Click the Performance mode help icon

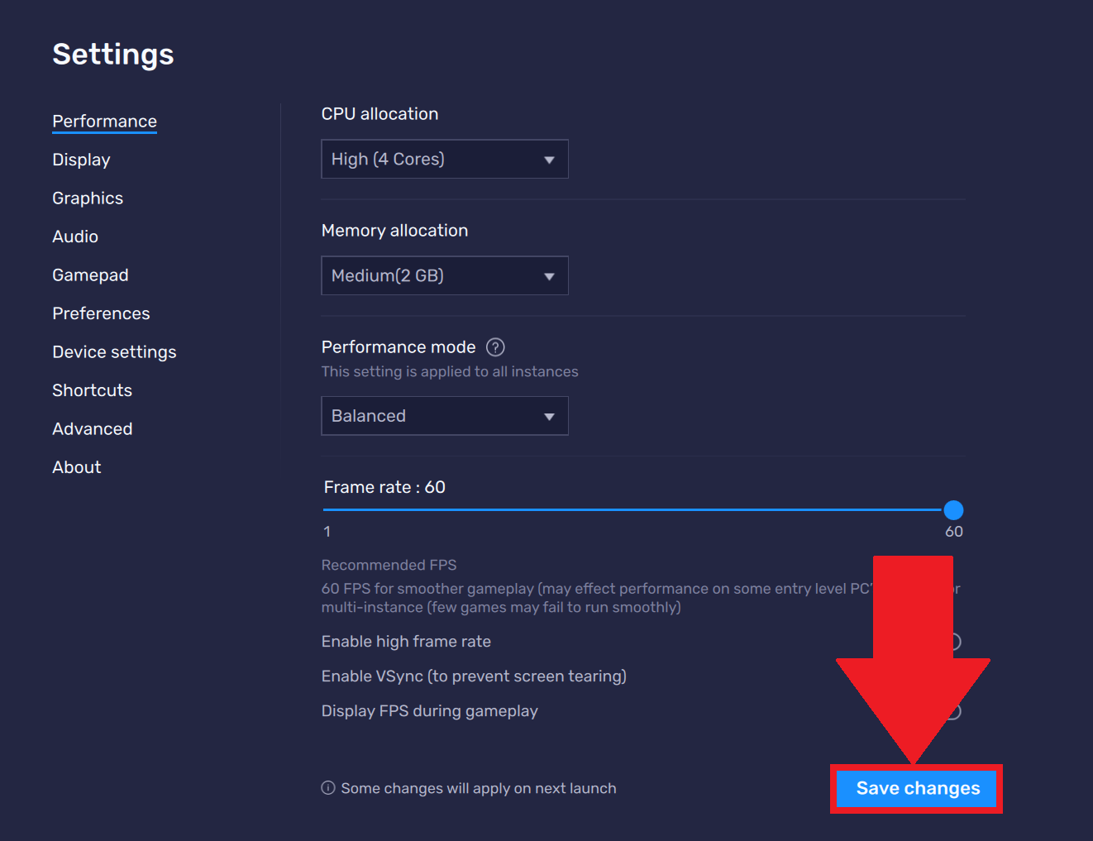pos(495,347)
